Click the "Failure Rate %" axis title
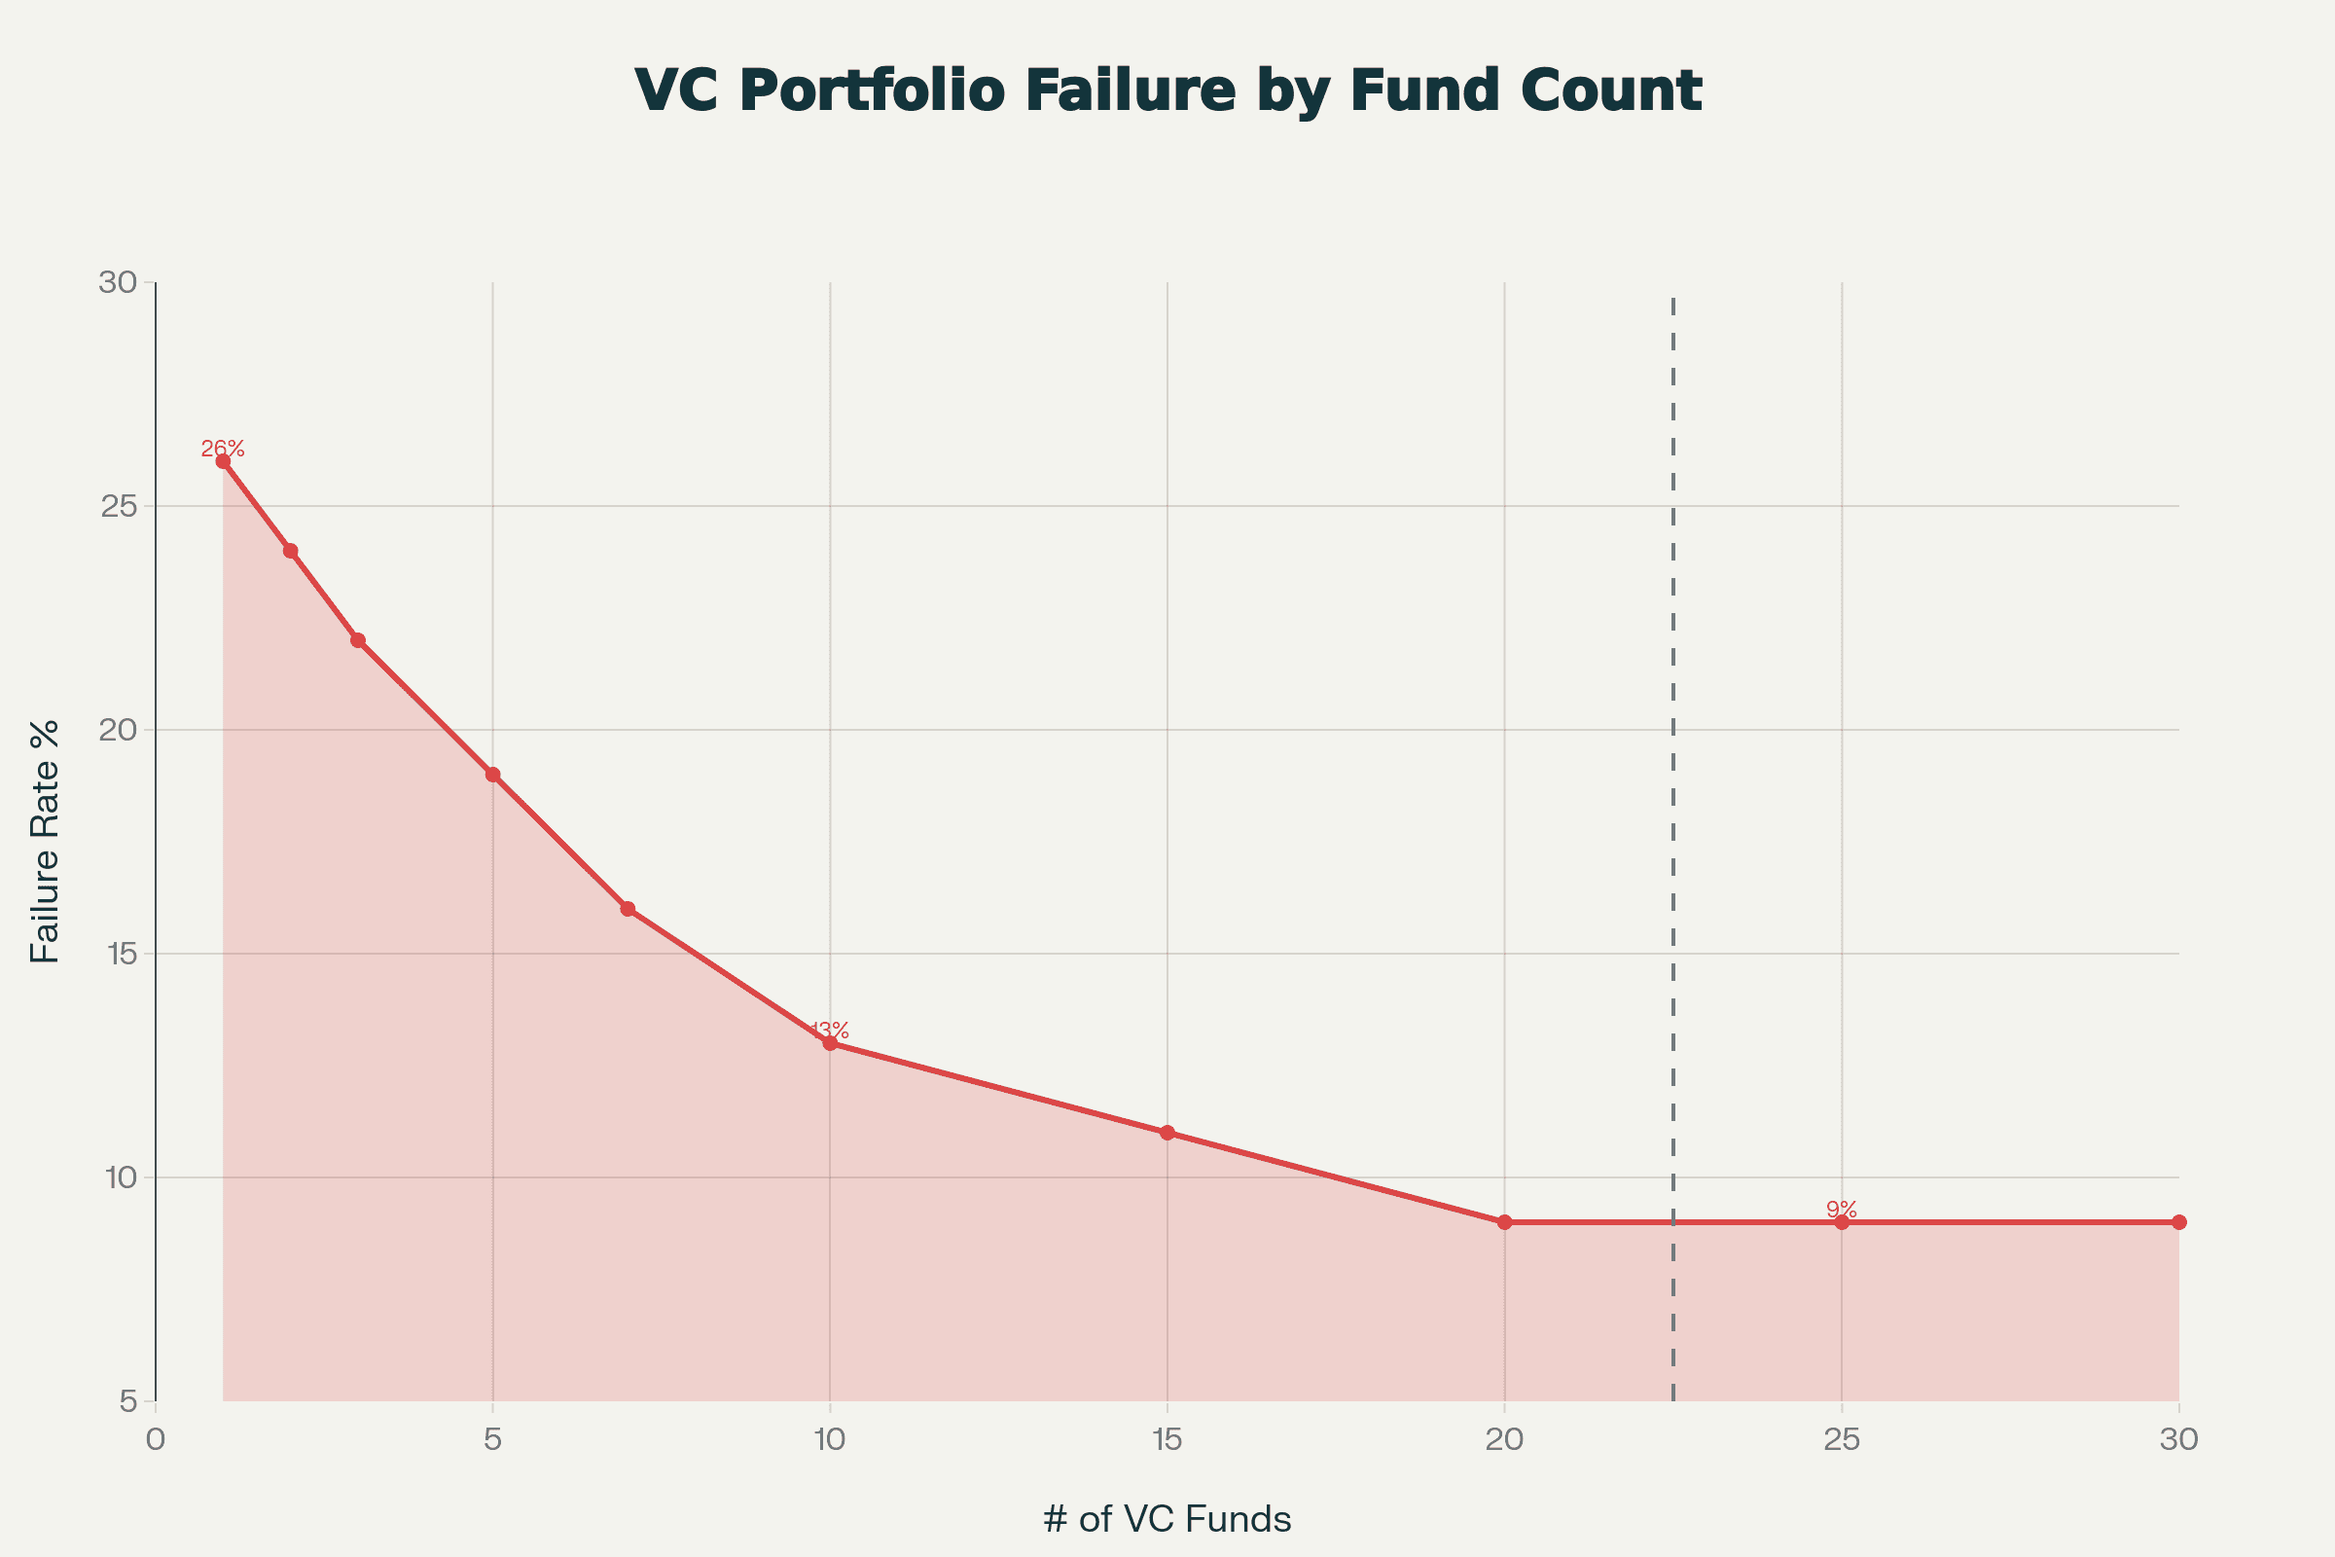The image size is (2335, 1557). [x=46, y=842]
